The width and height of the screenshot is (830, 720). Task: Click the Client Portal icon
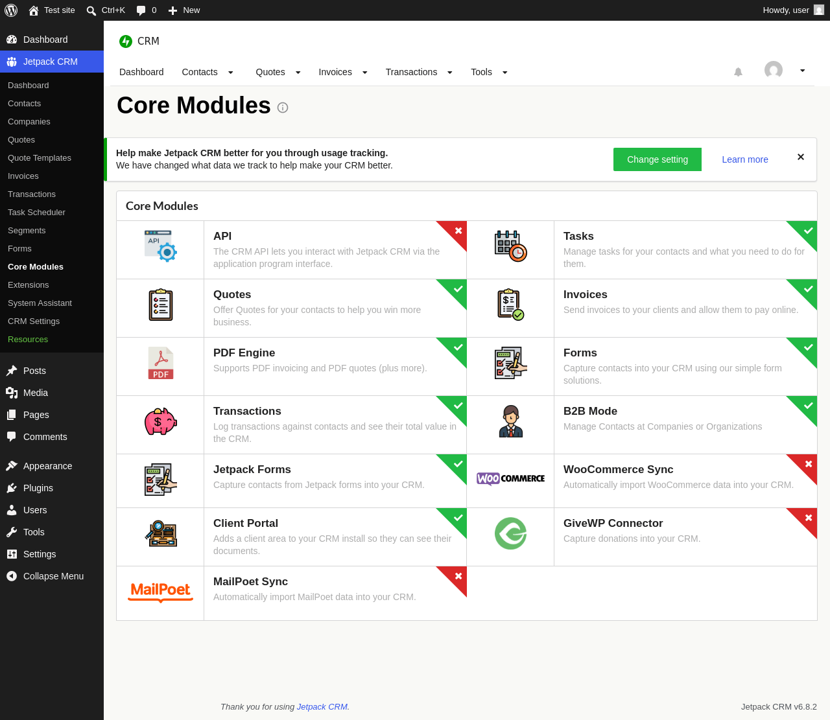[161, 533]
